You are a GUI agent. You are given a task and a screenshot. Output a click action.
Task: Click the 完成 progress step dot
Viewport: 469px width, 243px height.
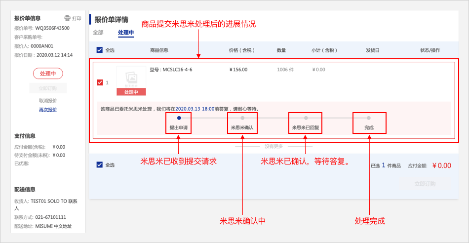tap(369, 118)
